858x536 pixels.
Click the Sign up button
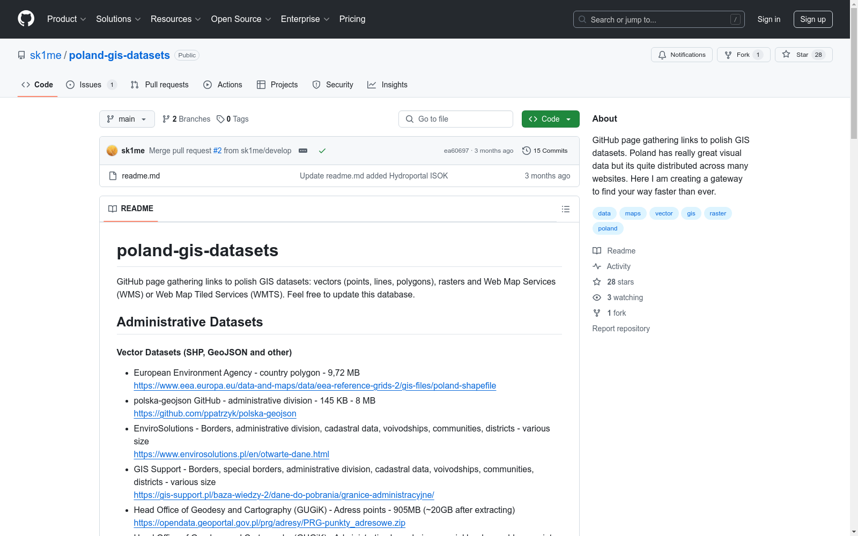(813, 19)
